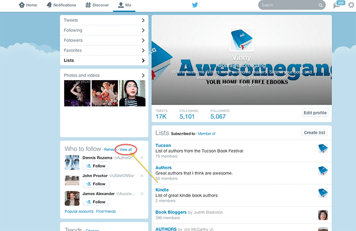Viewport: 356px width, 231px height.
Task: Open the Photos and videos heading
Action: [x=82, y=75]
